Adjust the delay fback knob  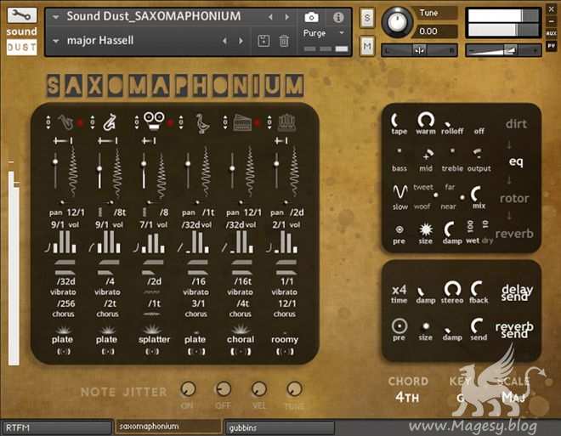point(477,288)
